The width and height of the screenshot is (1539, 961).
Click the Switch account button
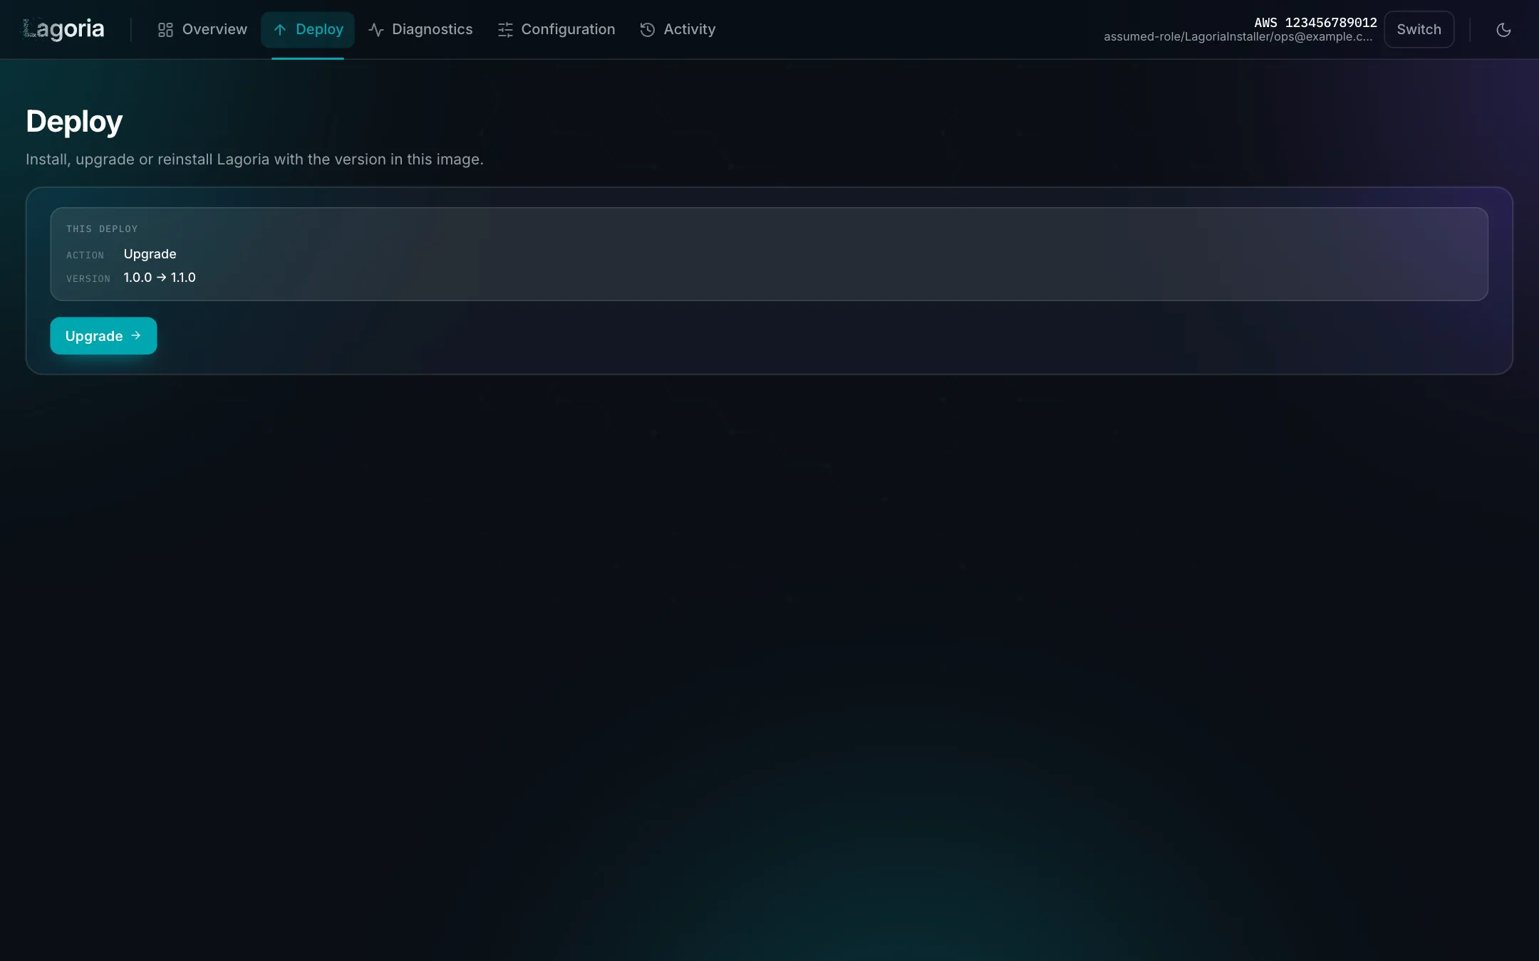pos(1419,30)
